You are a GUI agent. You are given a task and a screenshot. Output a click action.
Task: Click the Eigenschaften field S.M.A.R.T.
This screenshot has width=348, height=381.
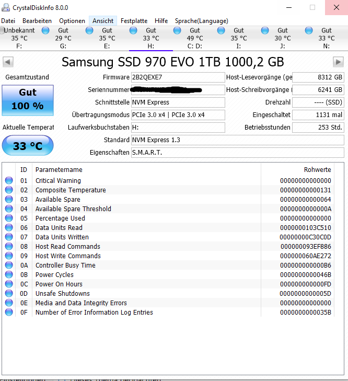point(238,153)
